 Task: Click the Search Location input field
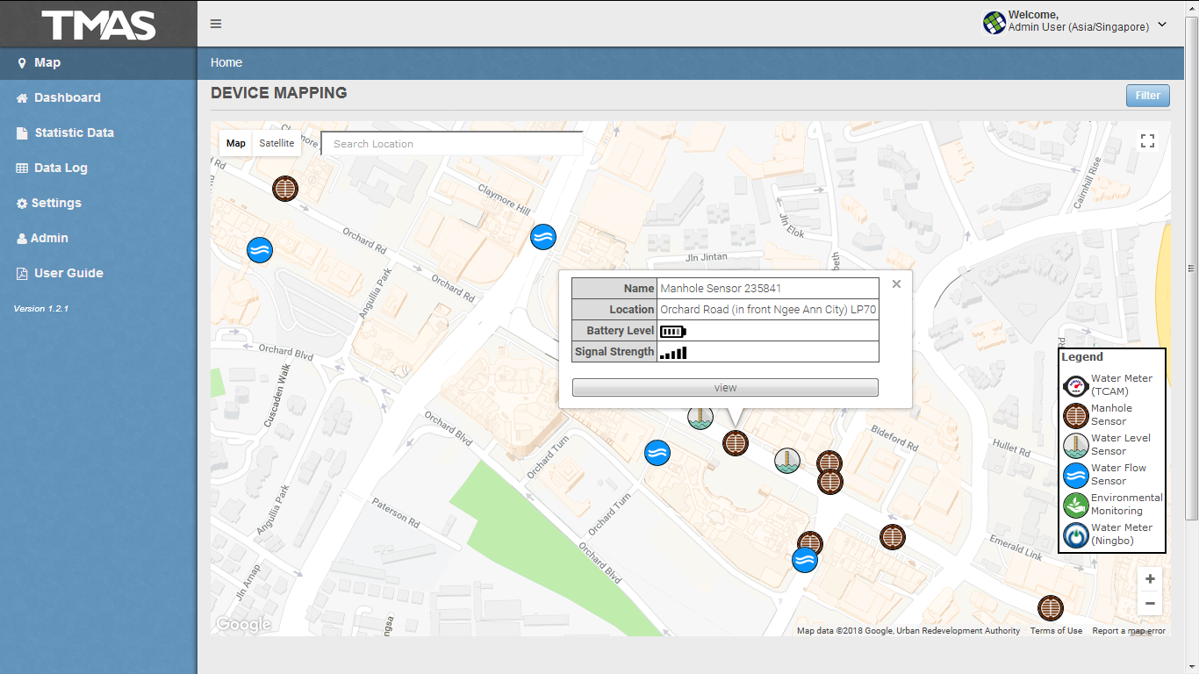point(452,144)
